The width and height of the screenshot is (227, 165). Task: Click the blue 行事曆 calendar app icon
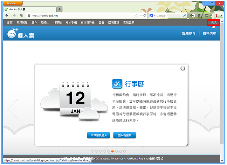tap(117, 84)
